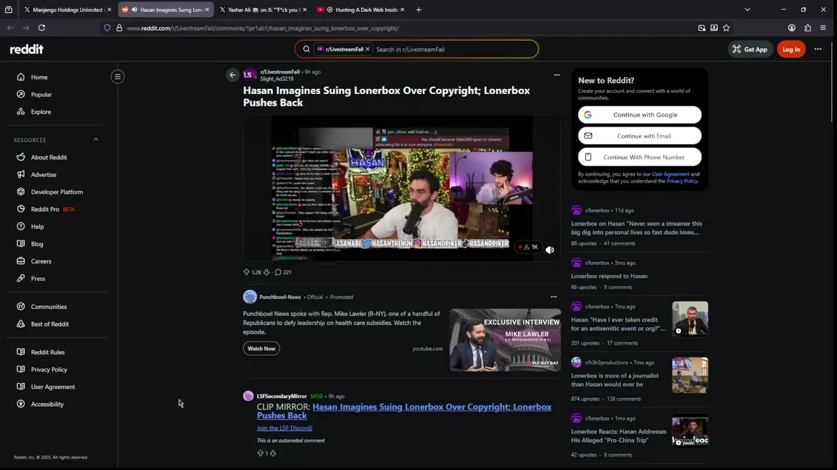Open r/LivestreamFail community avatar
Viewport: 837px width, 470px height.
249,75
